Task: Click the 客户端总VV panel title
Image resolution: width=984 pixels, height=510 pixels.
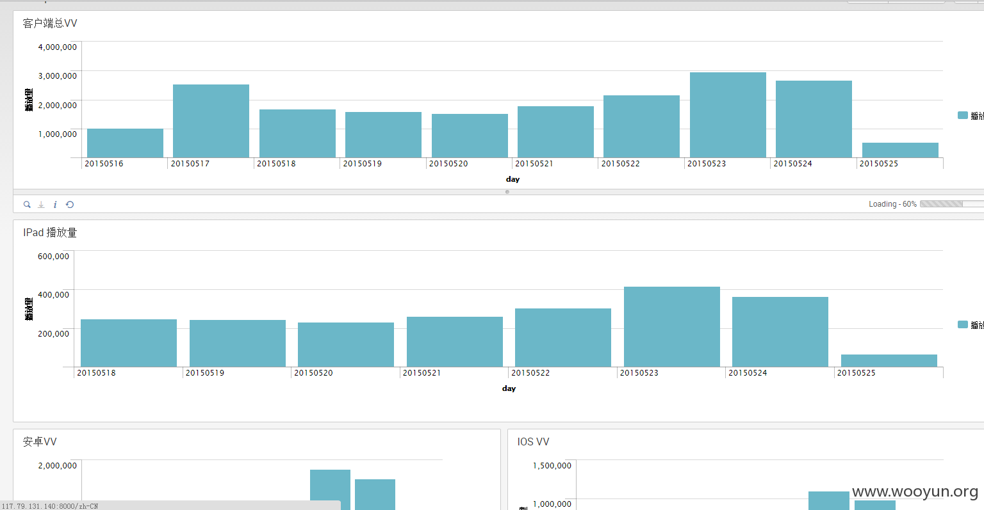Action: pos(50,23)
